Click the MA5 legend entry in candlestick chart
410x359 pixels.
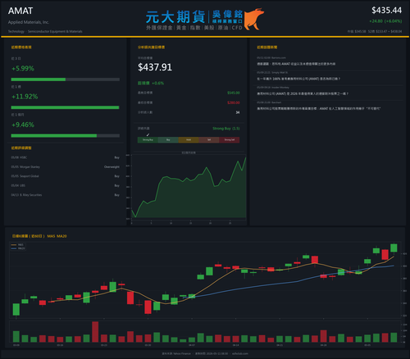coord(18,245)
